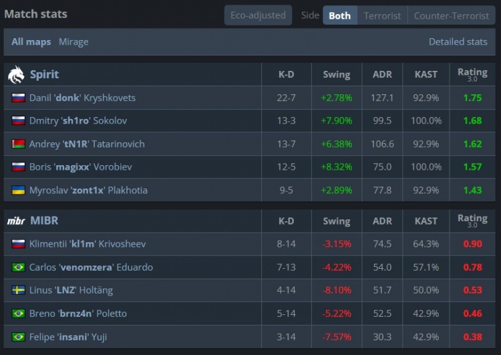Image resolution: width=501 pixels, height=355 pixels.
Task: Click the Match stats heading
Action: click(36, 14)
